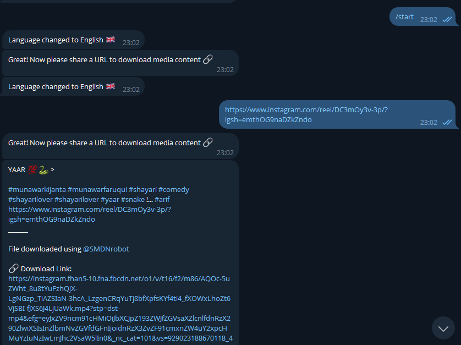Click the #yaar hashtag
Screen dimensions: 461x345
[110, 199]
